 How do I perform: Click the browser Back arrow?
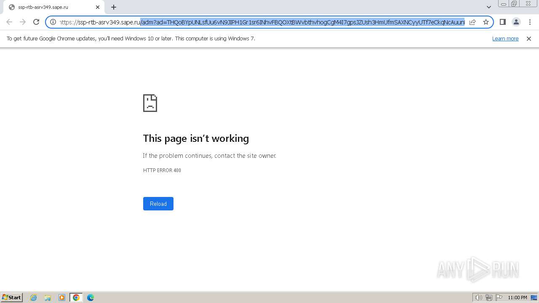(9, 22)
